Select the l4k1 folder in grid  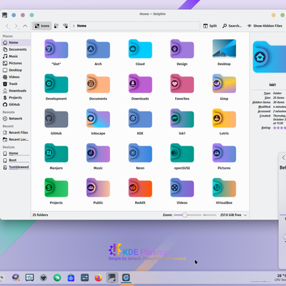[182, 119]
